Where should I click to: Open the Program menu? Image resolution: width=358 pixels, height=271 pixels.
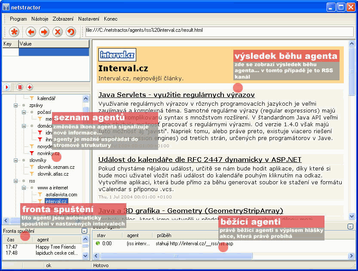point(18,19)
